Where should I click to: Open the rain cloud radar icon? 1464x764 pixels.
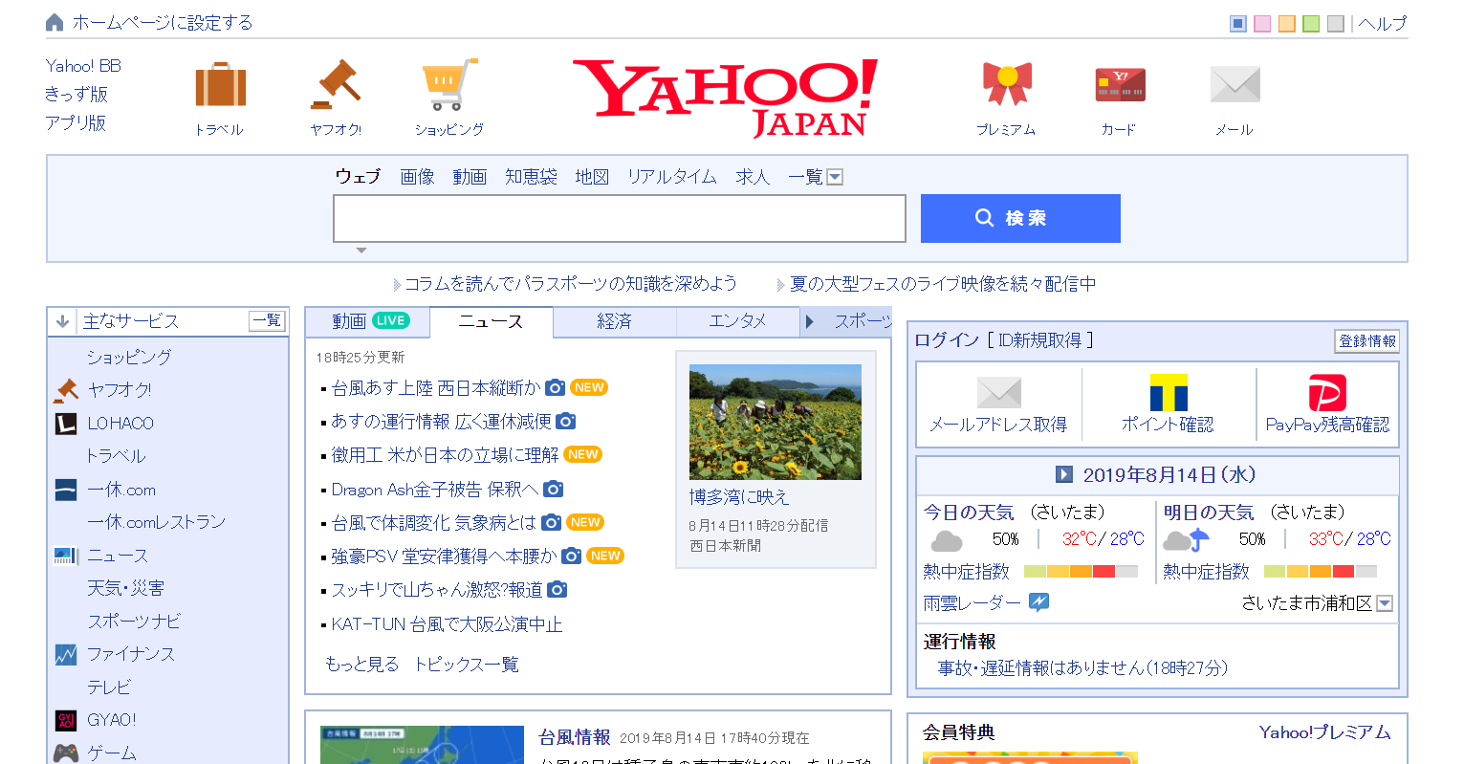pos(1039,601)
